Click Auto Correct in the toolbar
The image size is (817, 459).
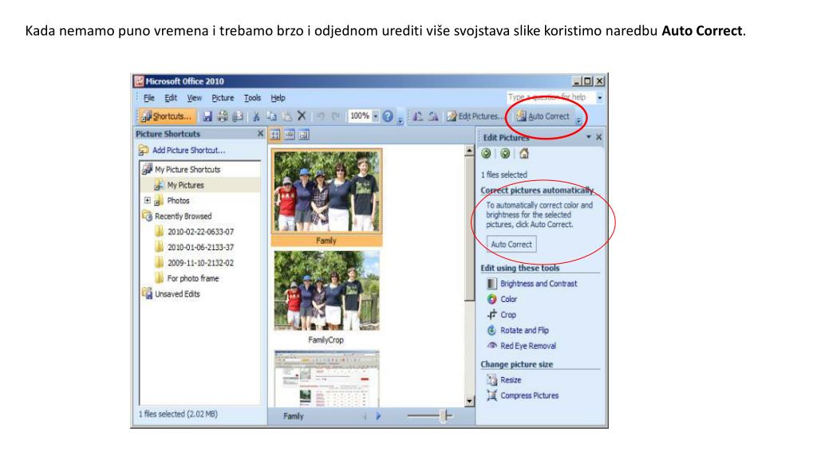click(543, 116)
